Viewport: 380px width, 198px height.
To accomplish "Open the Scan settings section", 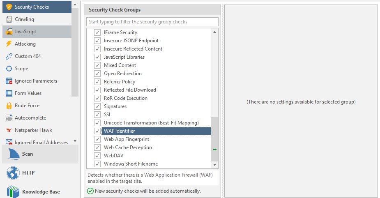I will (x=27, y=154).
